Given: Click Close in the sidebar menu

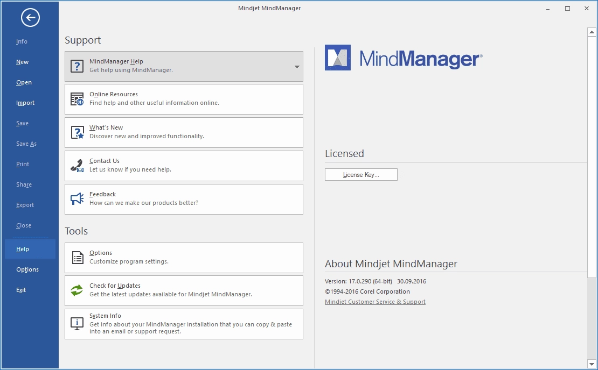Looking at the screenshot, I should pyautogui.click(x=24, y=225).
